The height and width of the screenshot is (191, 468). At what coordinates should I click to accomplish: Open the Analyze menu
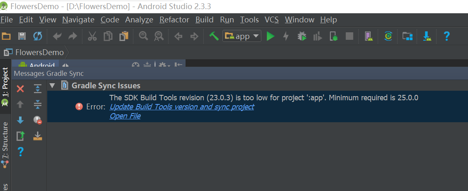coord(139,20)
